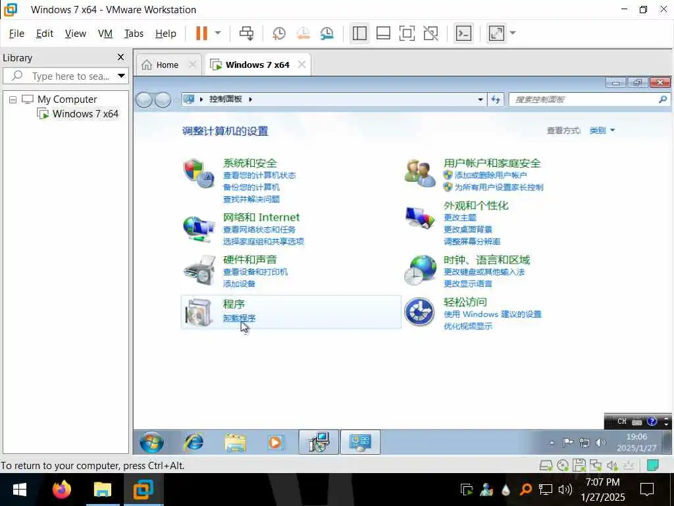Open the VM menu

click(105, 34)
